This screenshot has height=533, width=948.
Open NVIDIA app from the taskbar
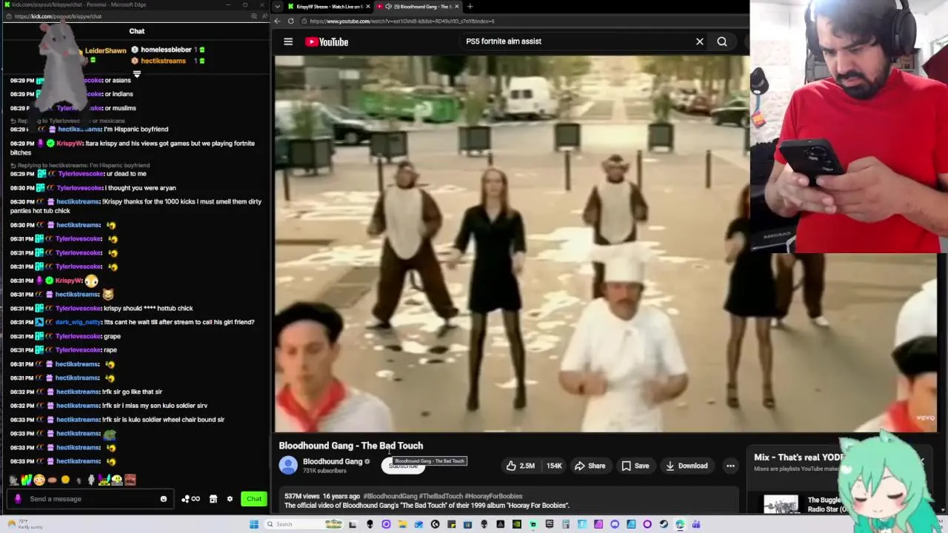tap(517, 524)
